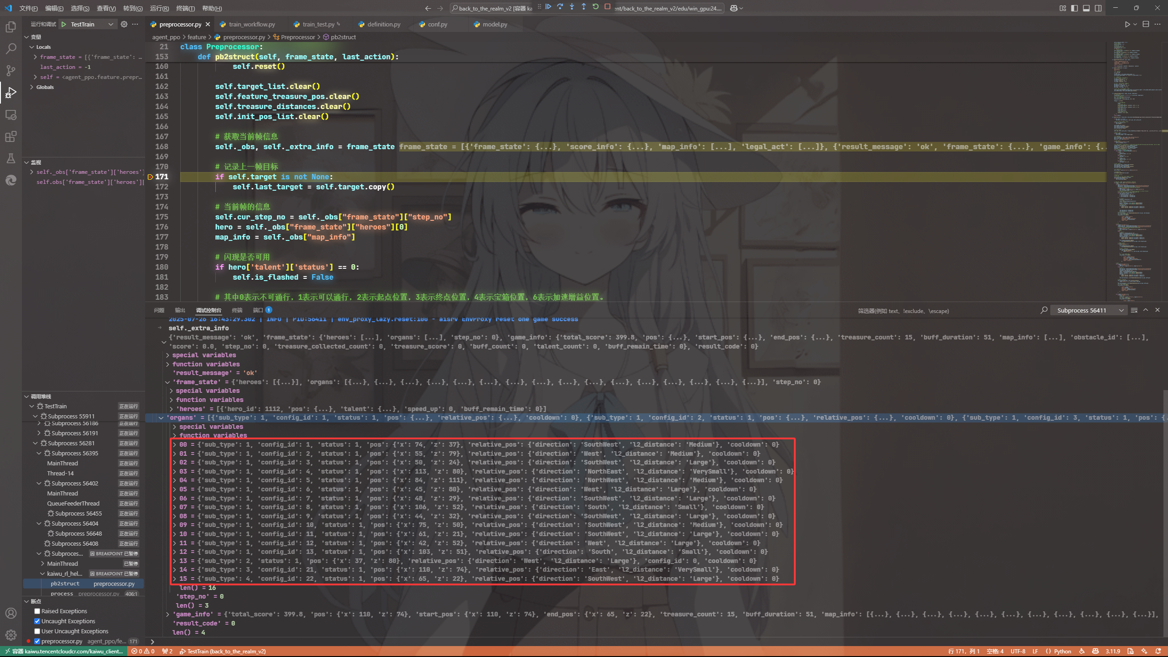Open the Testing flask view
Viewport: 1168px width, 657px height.
tap(11, 158)
